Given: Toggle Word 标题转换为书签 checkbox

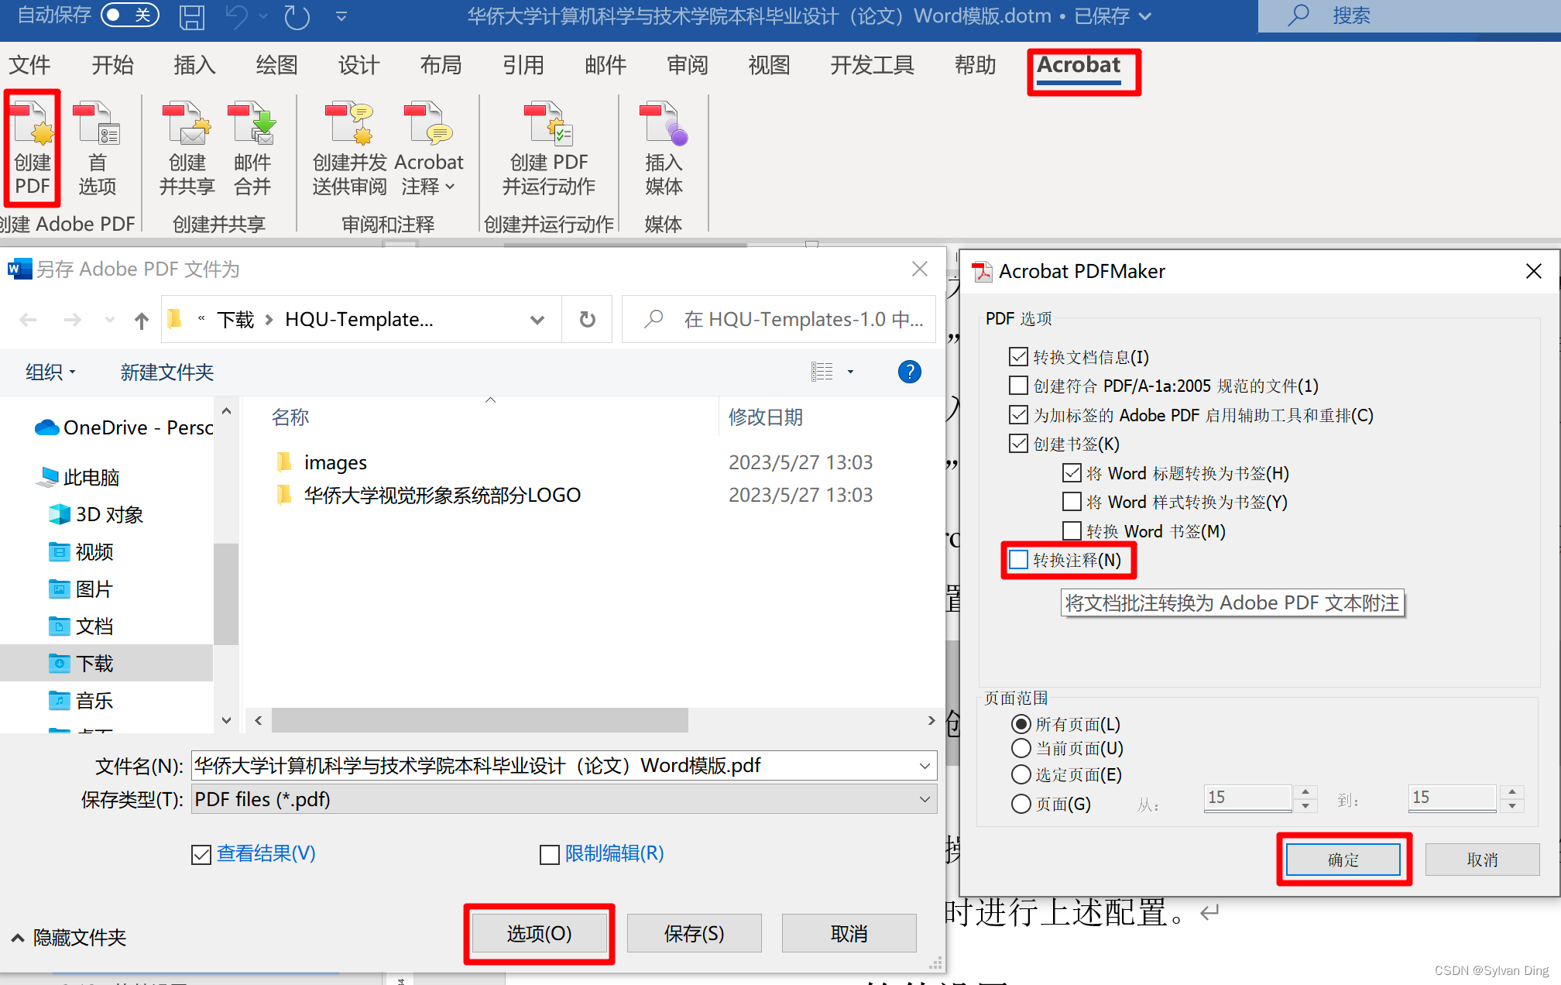Looking at the screenshot, I should coord(1072,472).
